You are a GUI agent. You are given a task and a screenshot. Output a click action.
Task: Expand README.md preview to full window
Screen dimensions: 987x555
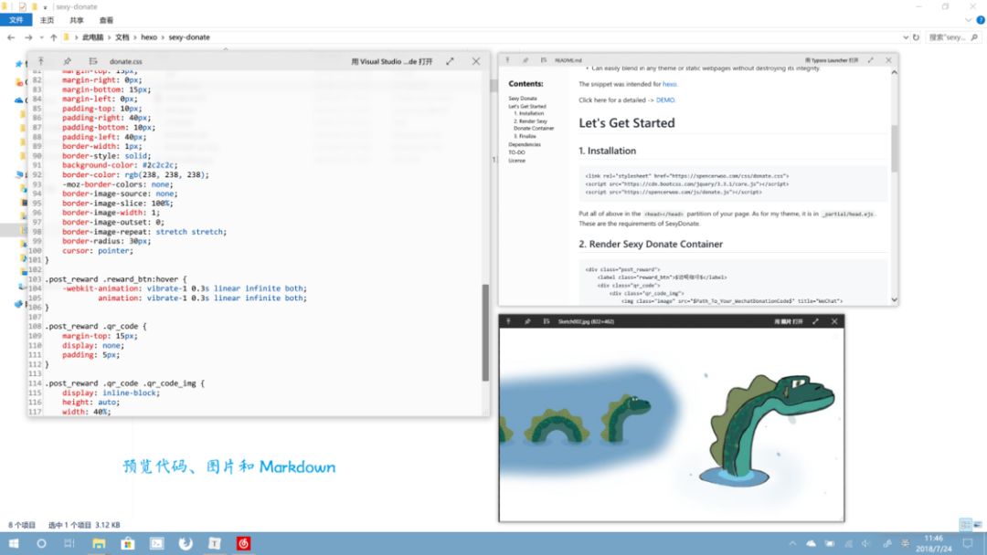coord(871,60)
